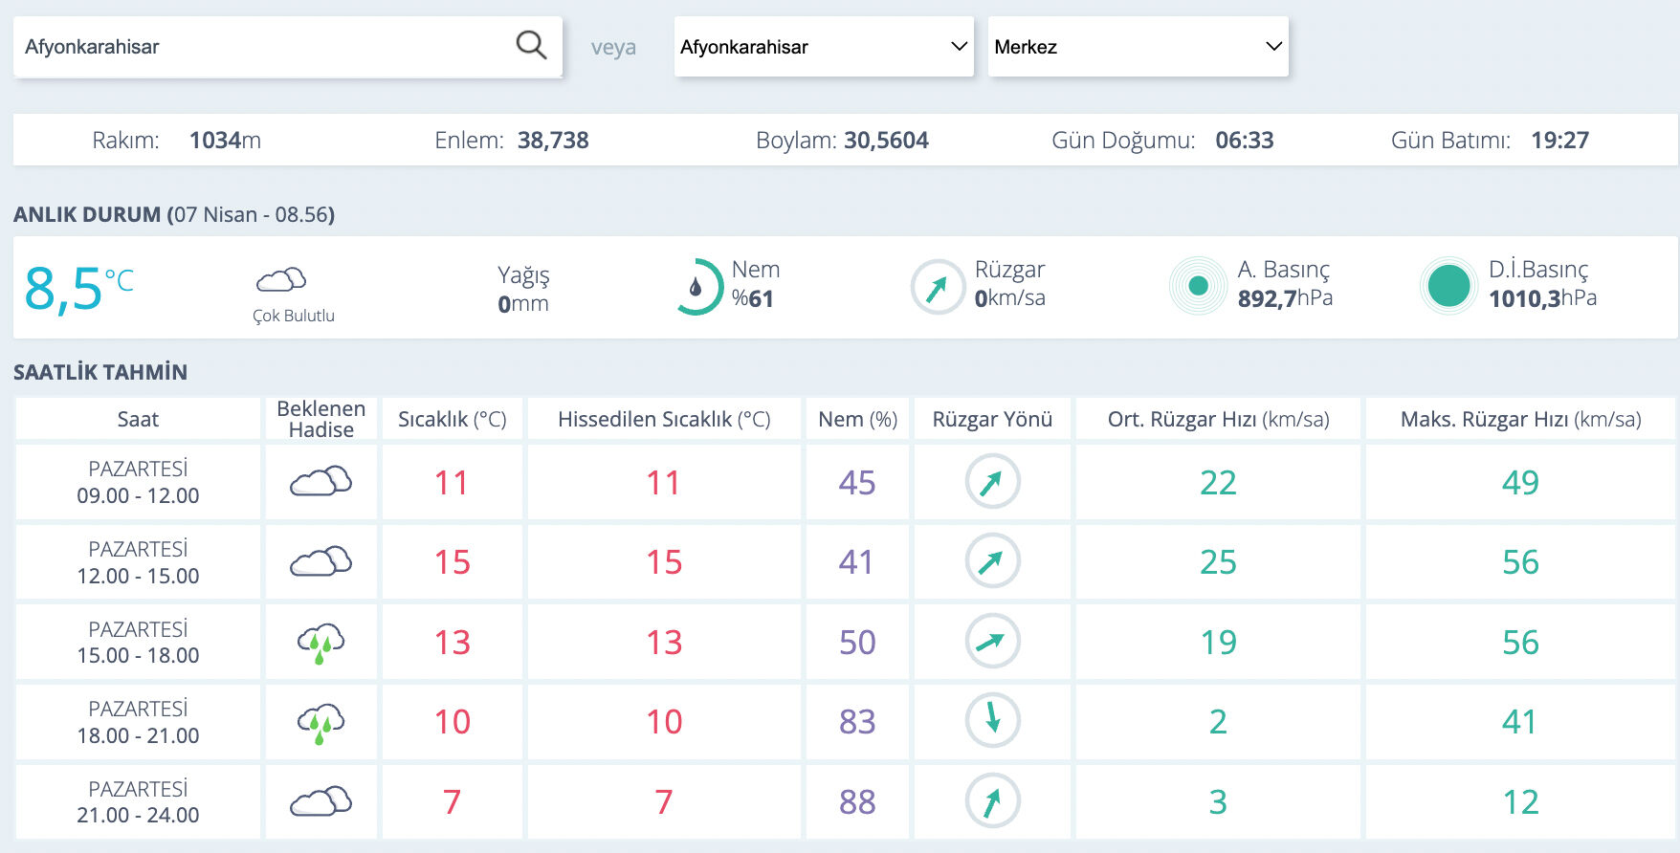Click the Çok Bulutlu cloud icon
Image resolution: width=1680 pixels, height=853 pixels.
point(281,280)
